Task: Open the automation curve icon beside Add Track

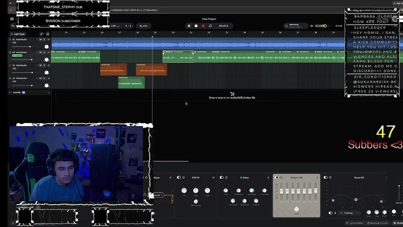Action: coord(41,34)
